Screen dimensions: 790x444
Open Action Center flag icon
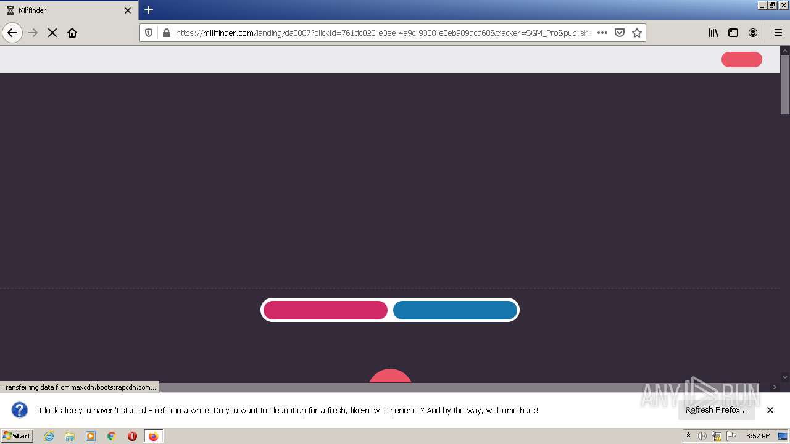(x=731, y=436)
